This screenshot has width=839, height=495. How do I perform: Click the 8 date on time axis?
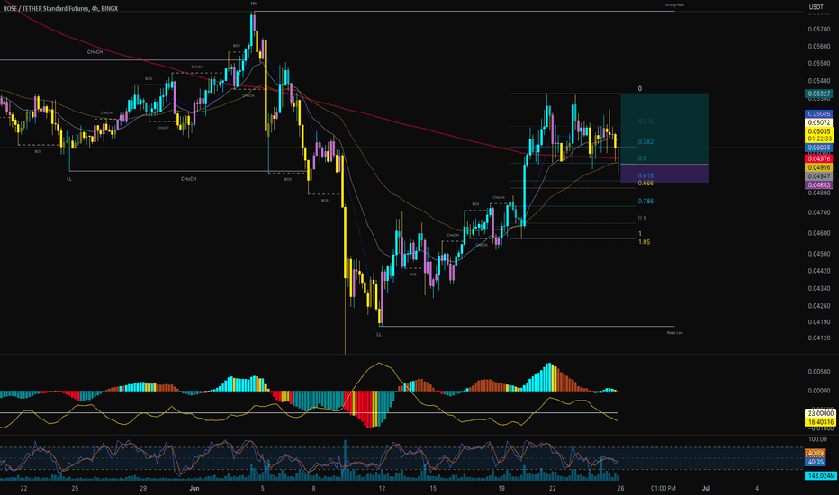click(313, 488)
